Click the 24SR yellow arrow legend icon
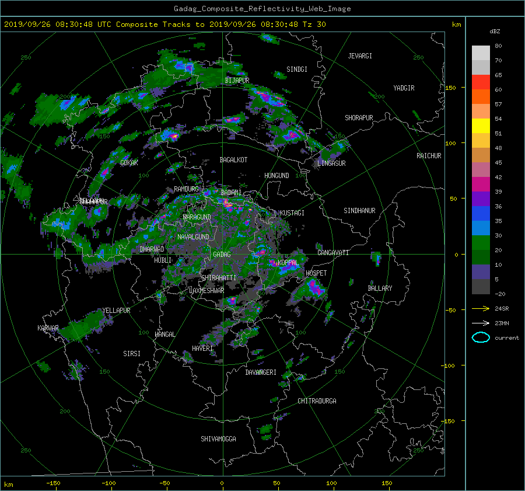Viewport: 525px width, 491px height. [481, 308]
